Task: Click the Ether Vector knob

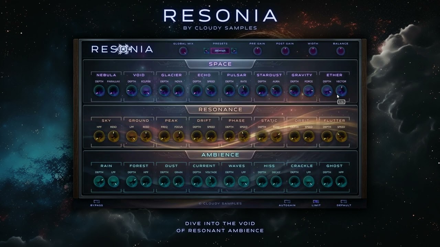Action: tap(341, 91)
